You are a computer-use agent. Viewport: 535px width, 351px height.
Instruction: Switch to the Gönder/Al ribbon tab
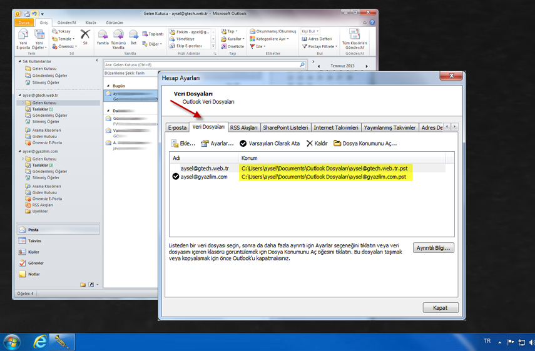(66, 22)
